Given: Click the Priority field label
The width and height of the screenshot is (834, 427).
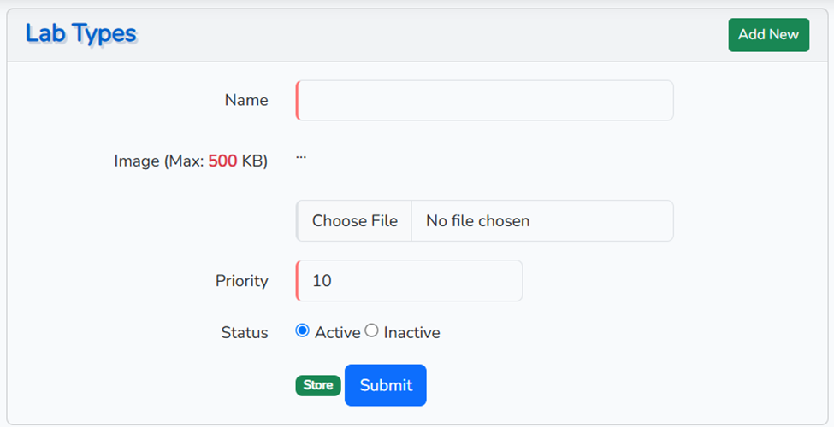Looking at the screenshot, I should [x=242, y=281].
